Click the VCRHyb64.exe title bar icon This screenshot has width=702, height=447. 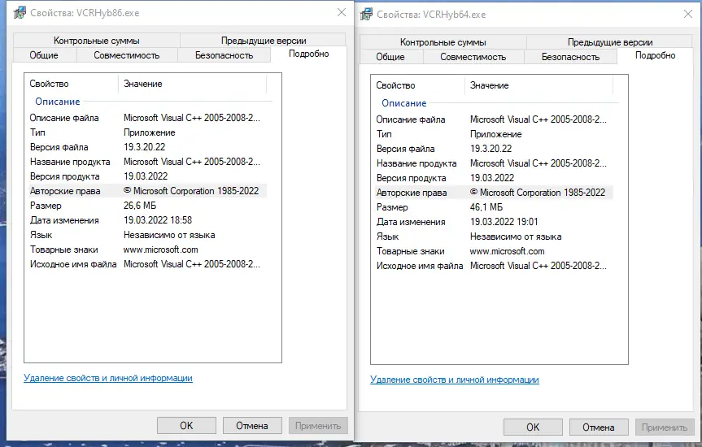364,15
